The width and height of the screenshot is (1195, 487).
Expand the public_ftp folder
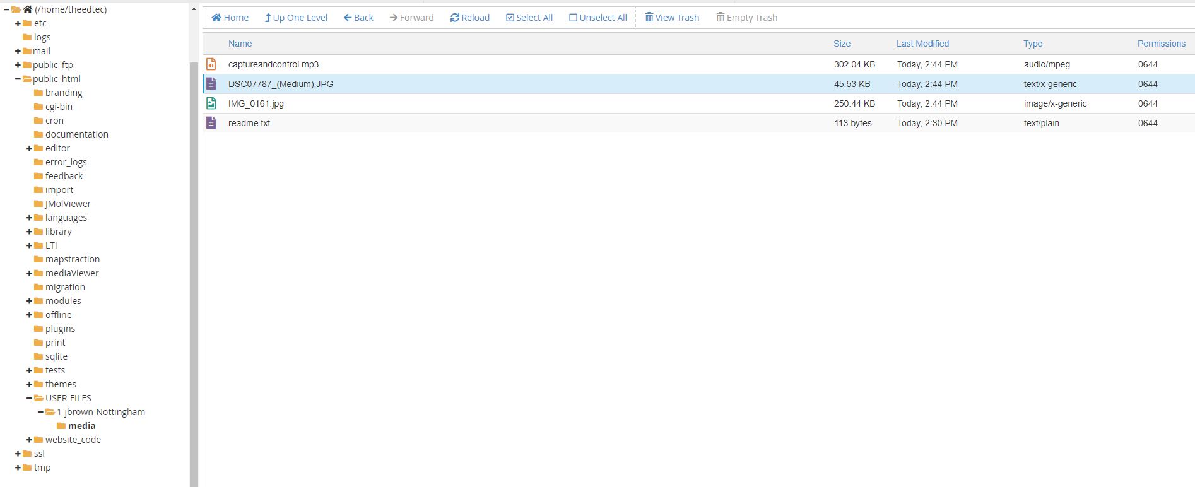pyautogui.click(x=18, y=65)
